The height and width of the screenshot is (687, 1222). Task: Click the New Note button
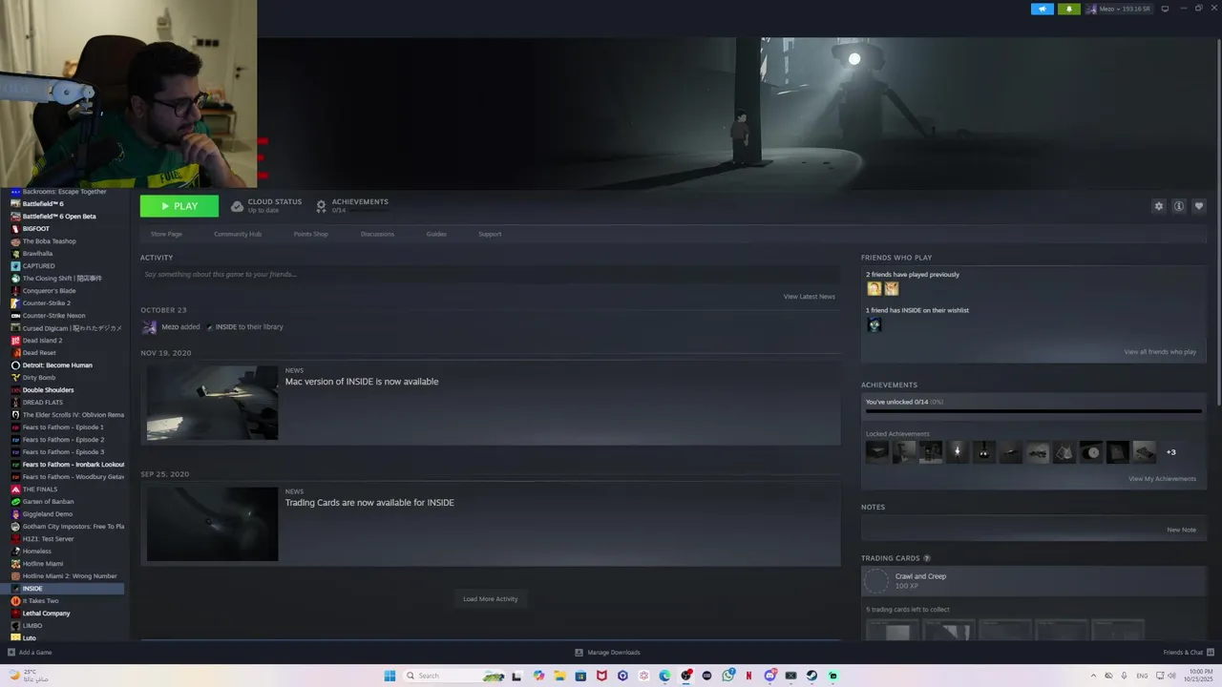pyautogui.click(x=1181, y=530)
